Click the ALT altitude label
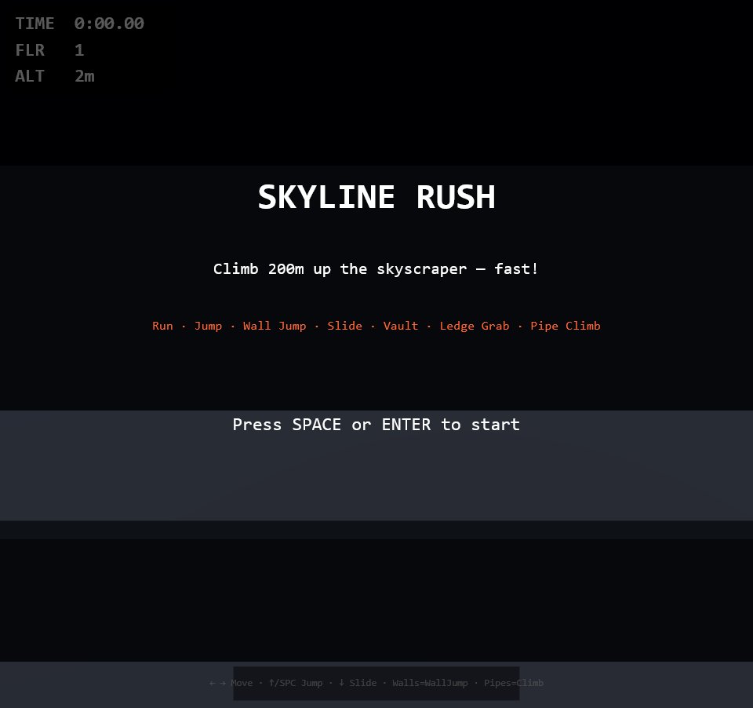 (30, 76)
